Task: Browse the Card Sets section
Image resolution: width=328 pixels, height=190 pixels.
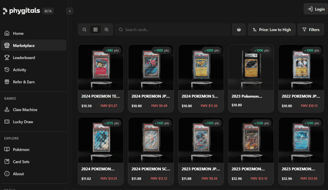Action: [x=21, y=162]
